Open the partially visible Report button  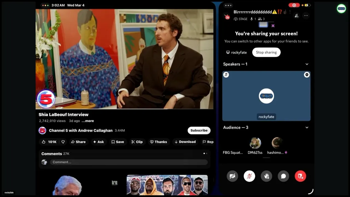pos(208,142)
